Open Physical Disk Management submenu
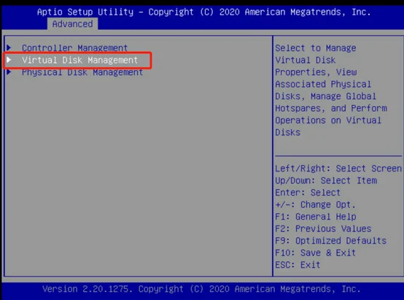 (x=82, y=72)
